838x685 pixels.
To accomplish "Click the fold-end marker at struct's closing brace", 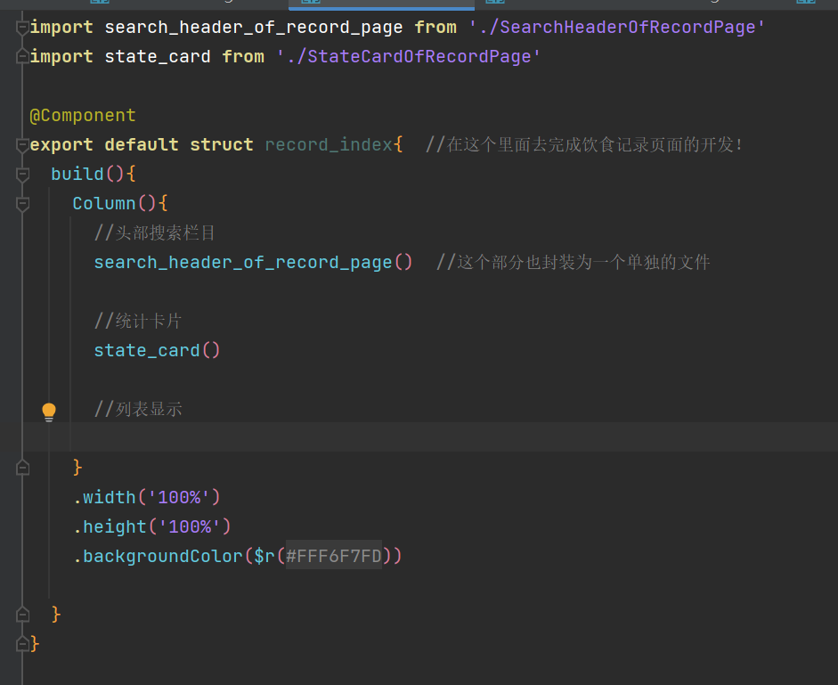I will click(x=22, y=644).
